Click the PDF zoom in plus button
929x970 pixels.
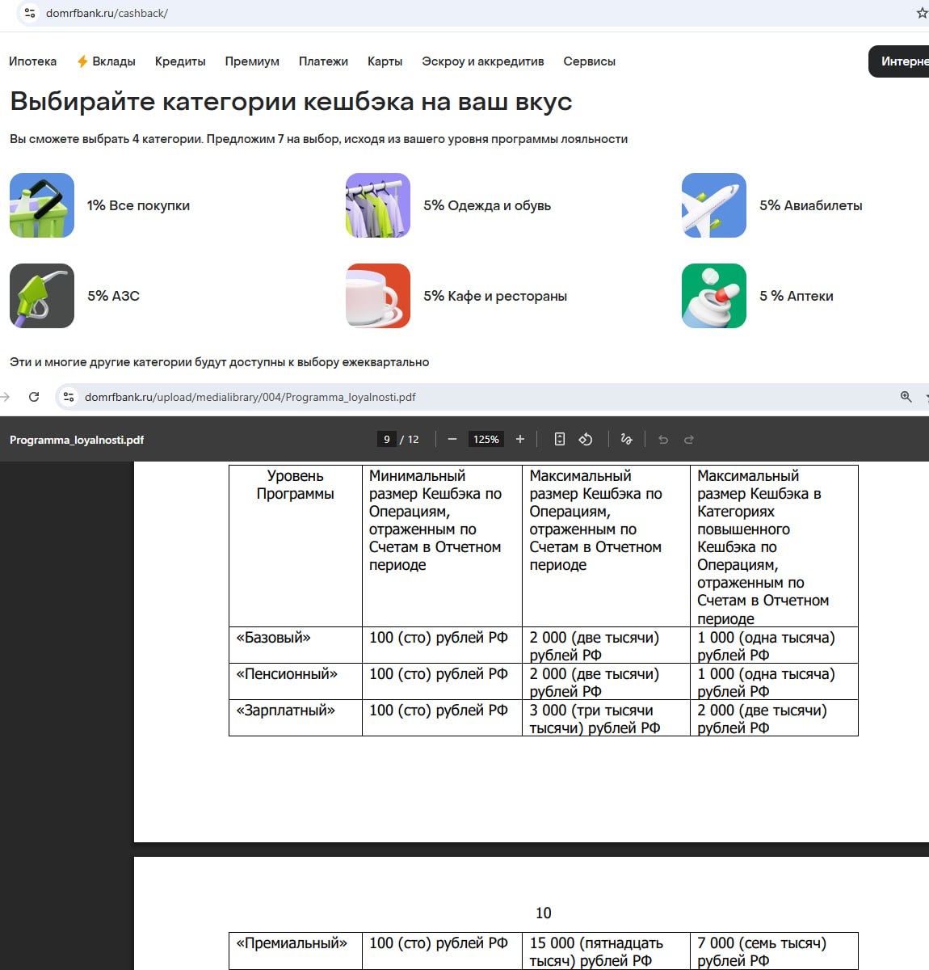[520, 439]
